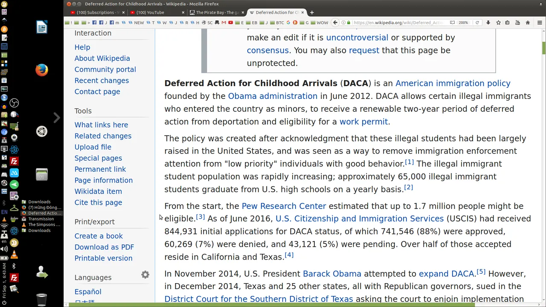Viewport: 546px width, 307px height.
Task: Select The Simpsons VLC window entry
Action: tap(41, 225)
